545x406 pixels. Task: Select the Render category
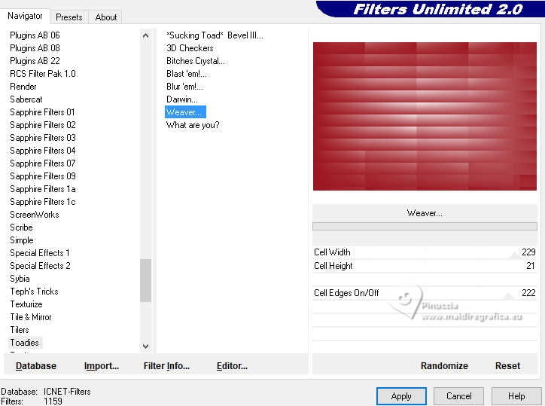click(x=23, y=87)
